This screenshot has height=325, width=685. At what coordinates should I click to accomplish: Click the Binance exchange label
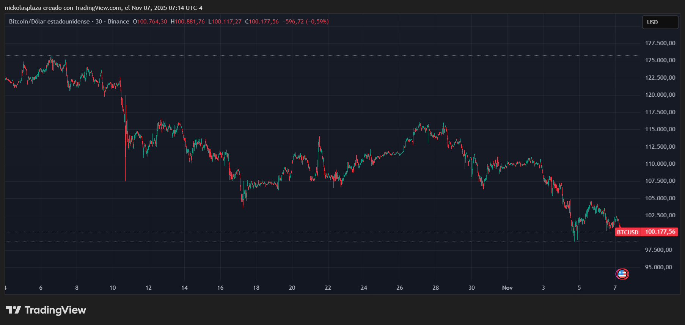click(118, 22)
